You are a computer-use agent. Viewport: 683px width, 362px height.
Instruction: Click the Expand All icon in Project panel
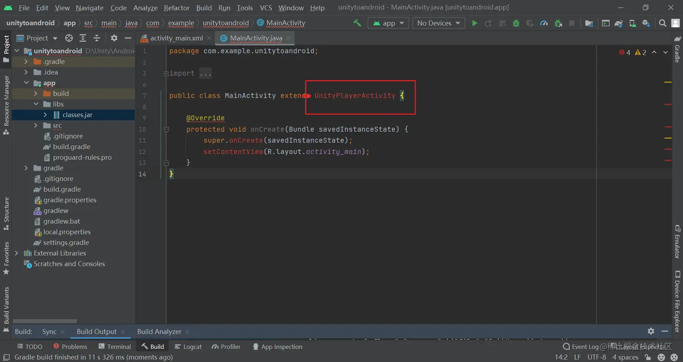(83, 38)
